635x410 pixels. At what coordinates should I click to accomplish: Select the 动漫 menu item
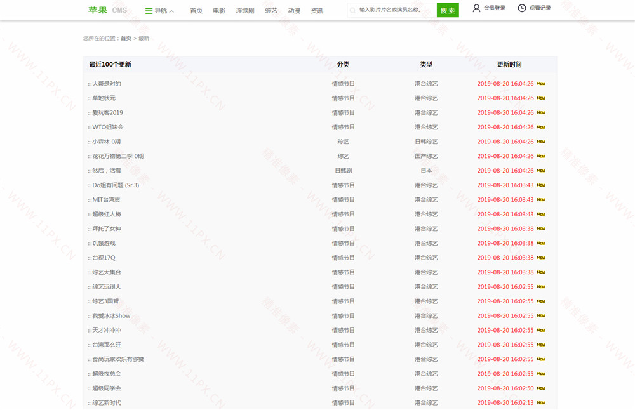coord(294,11)
